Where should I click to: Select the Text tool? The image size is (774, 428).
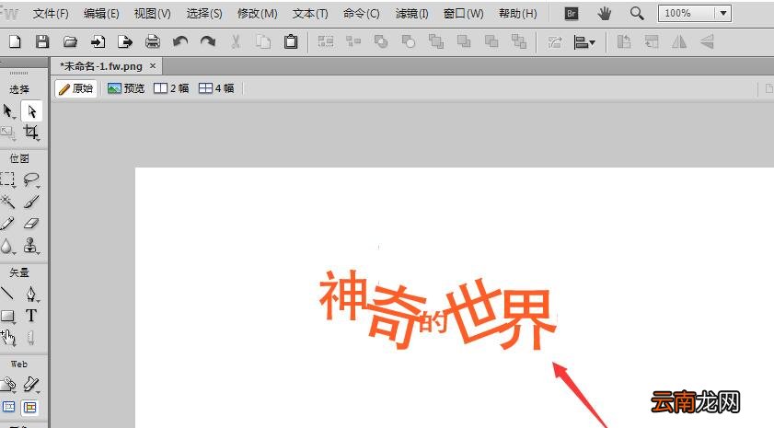coord(31,316)
